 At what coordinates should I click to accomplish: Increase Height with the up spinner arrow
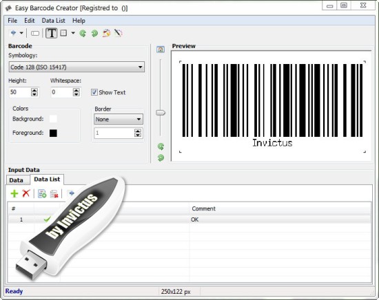34,89
